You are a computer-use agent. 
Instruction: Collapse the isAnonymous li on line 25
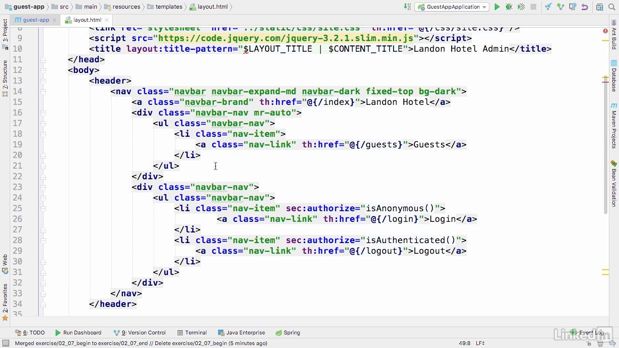pos(43,208)
